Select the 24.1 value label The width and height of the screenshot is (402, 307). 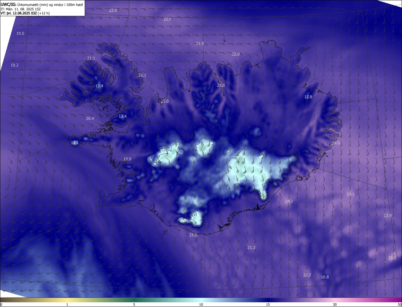tap(350, 194)
